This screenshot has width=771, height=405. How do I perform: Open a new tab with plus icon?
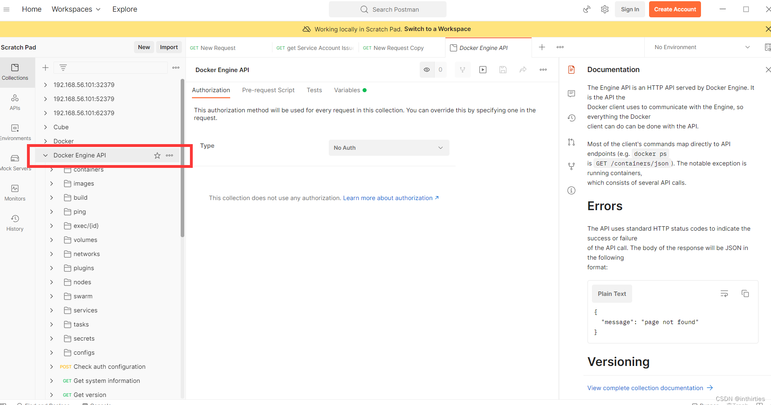542,47
